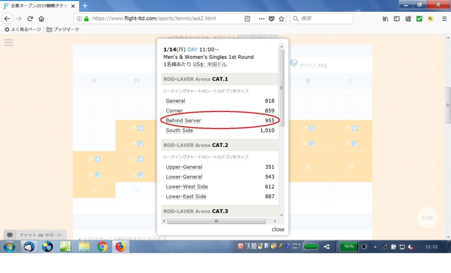Screen dimensions: 451x273
Task: Click the green checkmark extension icon
Action: (x=419, y=18)
